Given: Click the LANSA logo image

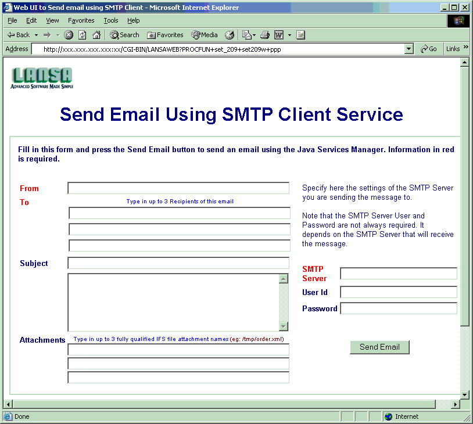Looking at the screenshot, I should [x=42, y=78].
